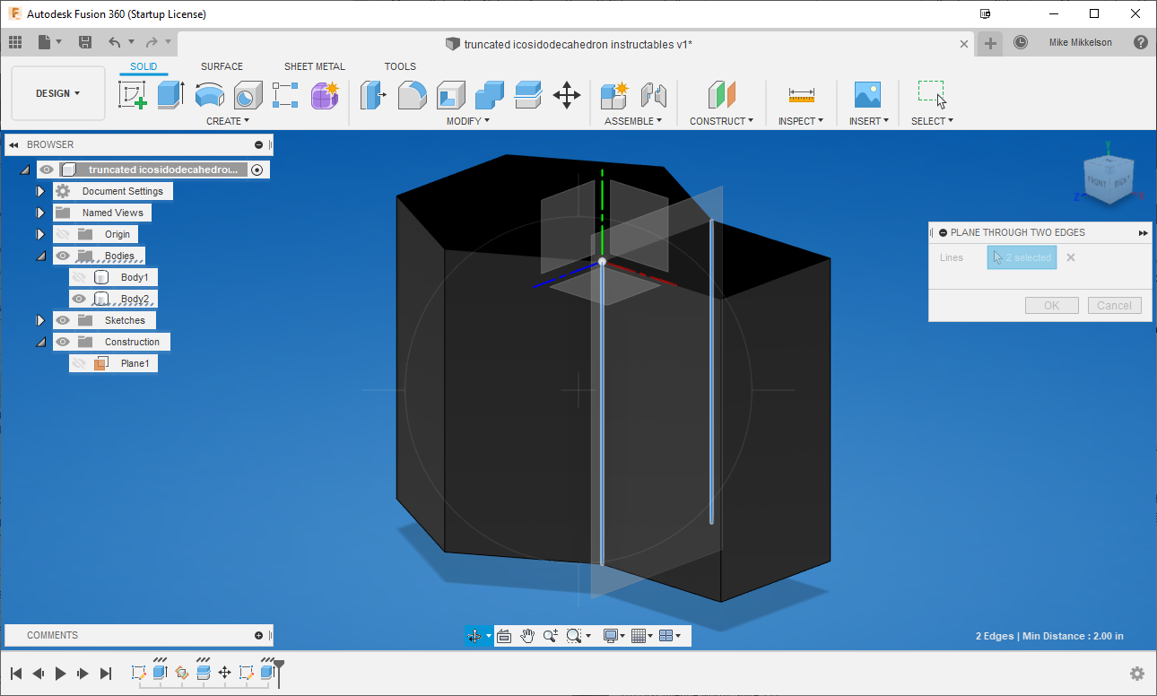
Task: Toggle Plane1 visibility in Construction folder
Action: pos(80,362)
